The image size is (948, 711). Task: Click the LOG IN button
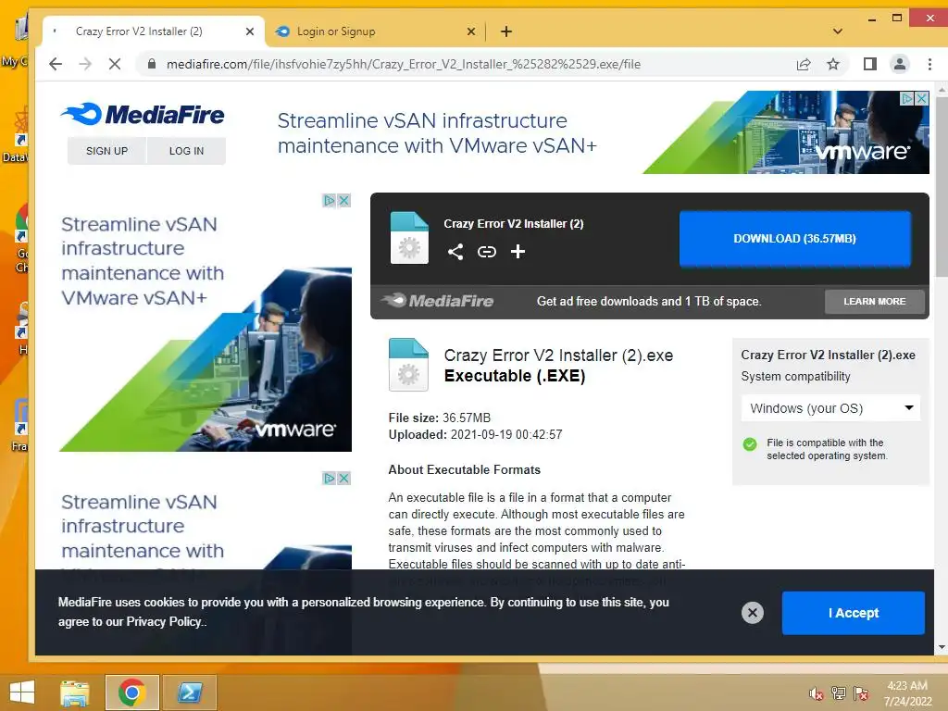(x=186, y=151)
